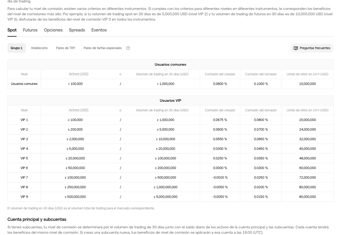Click the VIP 3 maker fee '0.0550 %'
The width and height of the screenshot is (341, 235).
[x=220, y=139]
